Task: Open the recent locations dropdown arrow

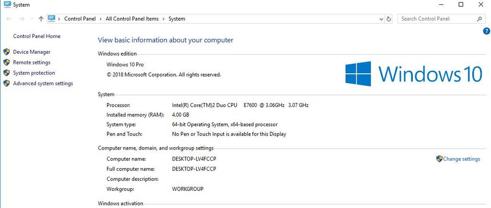Action: pyautogui.click(x=32, y=19)
